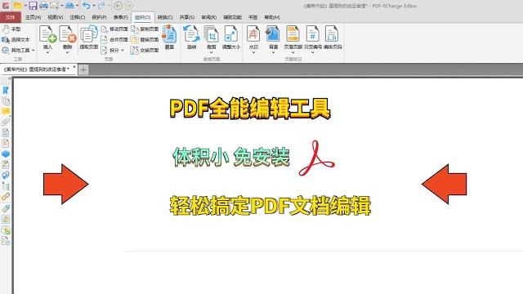Viewport: 523px width, 294px height.
Task: Switch to the Protect (保护) ribbon tab
Action: click(99, 17)
